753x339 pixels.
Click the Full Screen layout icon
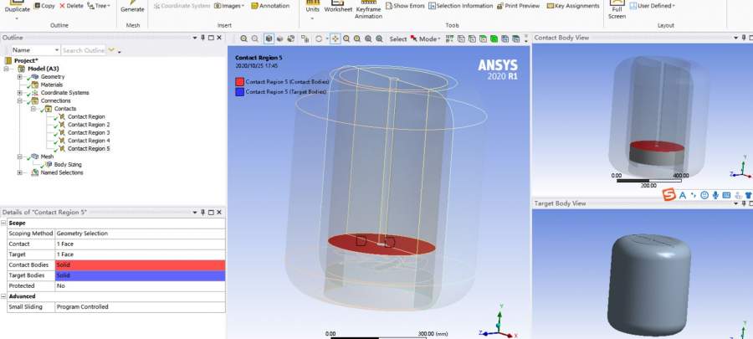(x=617, y=9)
